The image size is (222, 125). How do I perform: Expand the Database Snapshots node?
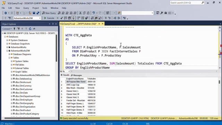7,44
